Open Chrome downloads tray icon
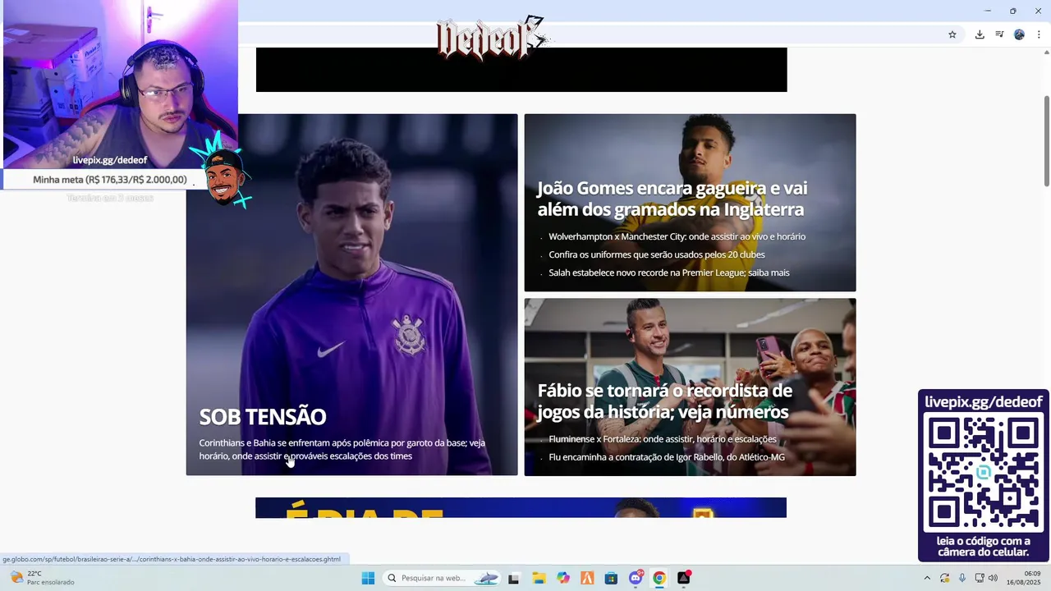Viewport: 1051px width, 591px height. (980, 34)
